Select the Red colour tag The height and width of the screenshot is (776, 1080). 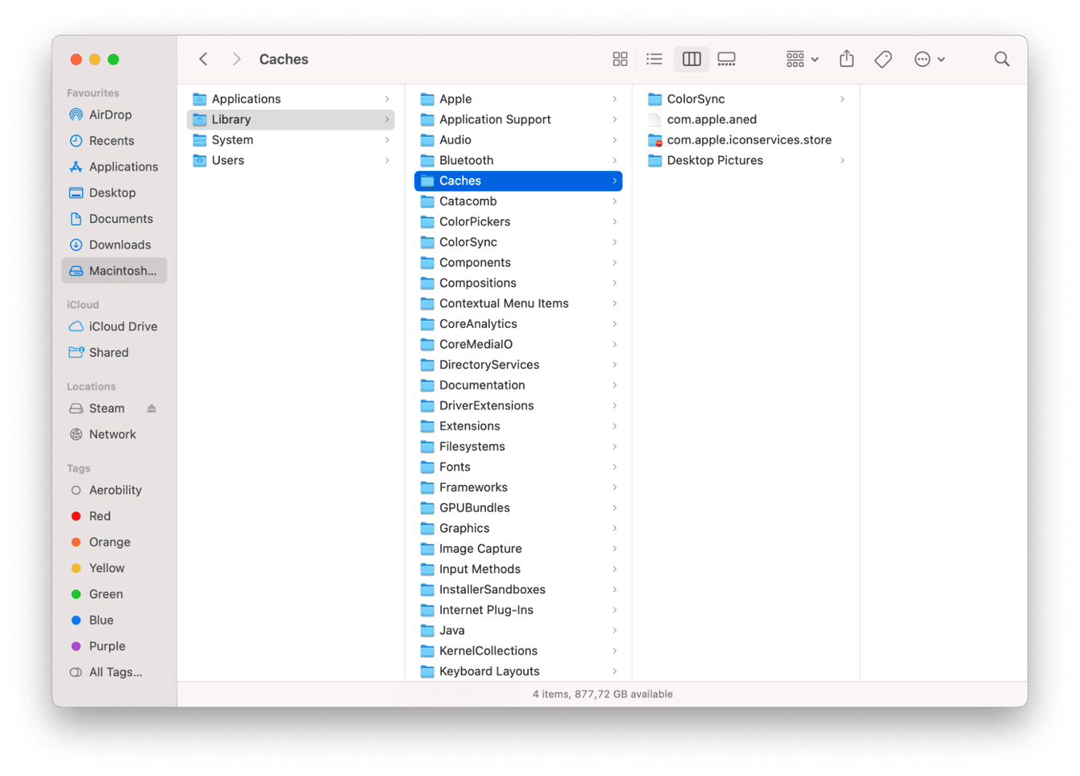pos(100,516)
